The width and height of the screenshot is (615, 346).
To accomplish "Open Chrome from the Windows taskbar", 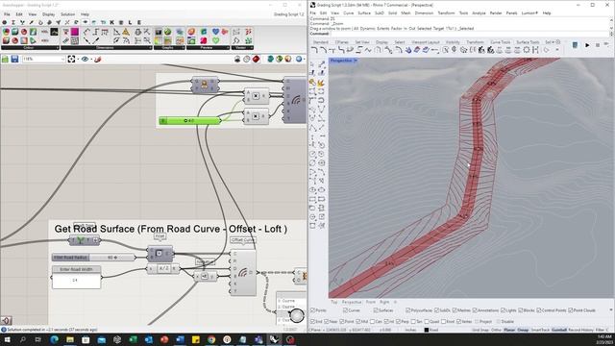I will [211, 339].
